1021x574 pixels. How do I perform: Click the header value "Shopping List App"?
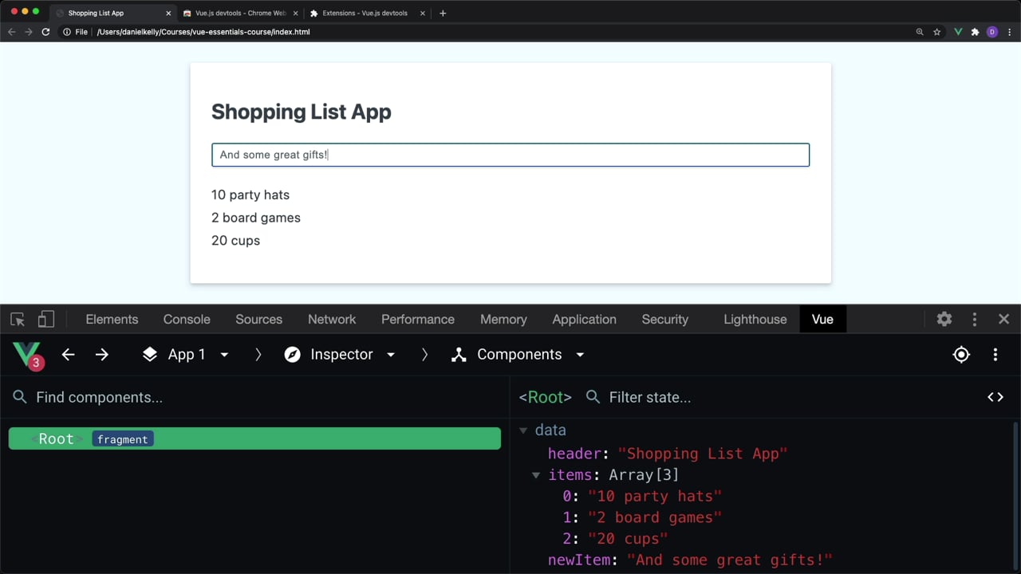(x=703, y=454)
